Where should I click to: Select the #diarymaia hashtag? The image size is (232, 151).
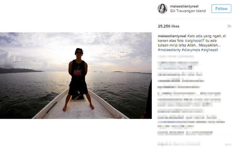(191, 50)
